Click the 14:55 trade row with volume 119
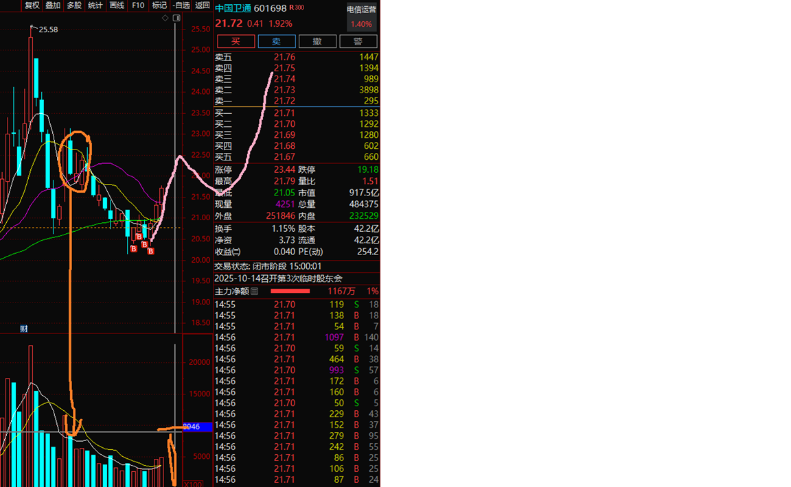The height and width of the screenshot is (487, 791). point(297,305)
